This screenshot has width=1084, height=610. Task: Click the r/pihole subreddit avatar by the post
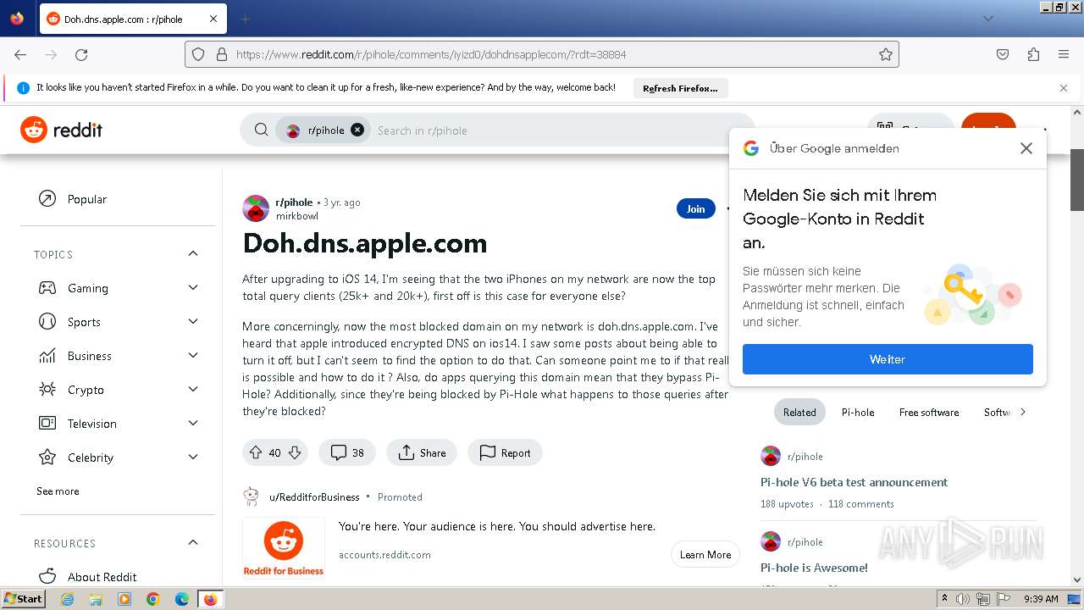click(x=256, y=208)
